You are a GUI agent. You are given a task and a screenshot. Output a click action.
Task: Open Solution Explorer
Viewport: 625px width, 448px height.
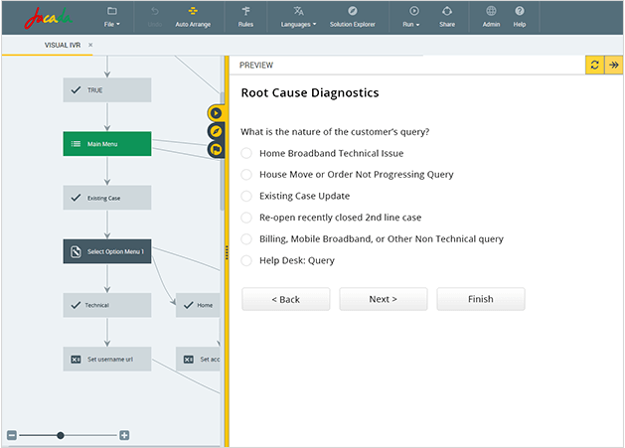353,17
